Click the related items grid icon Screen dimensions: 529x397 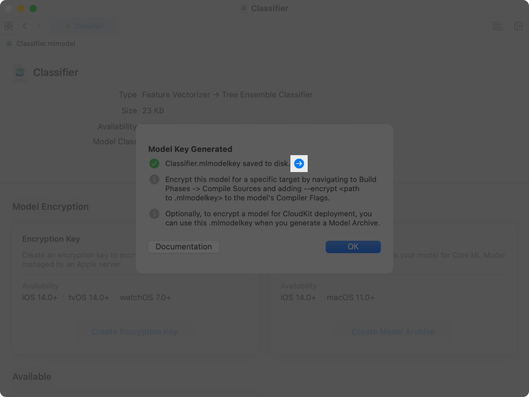point(9,26)
